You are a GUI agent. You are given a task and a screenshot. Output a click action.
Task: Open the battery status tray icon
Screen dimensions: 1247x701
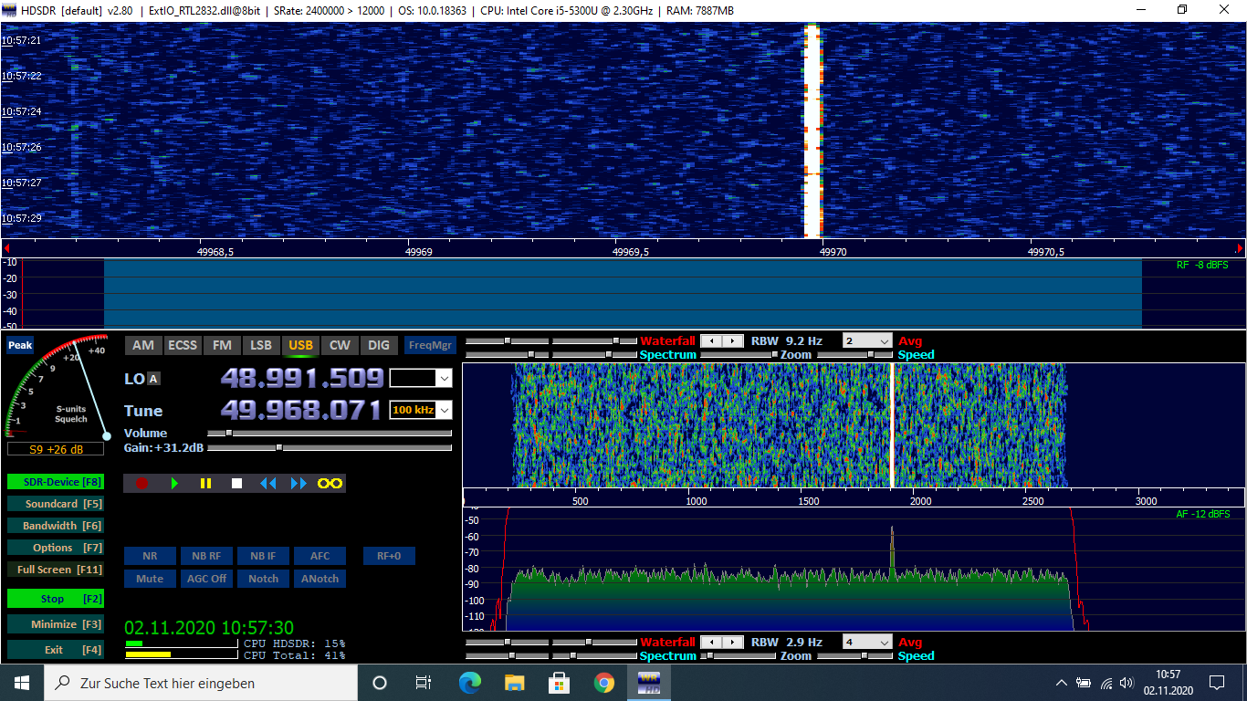pos(1084,683)
